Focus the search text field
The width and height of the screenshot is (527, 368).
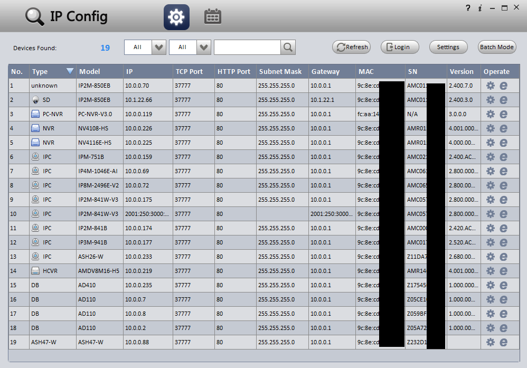coord(247,48)
